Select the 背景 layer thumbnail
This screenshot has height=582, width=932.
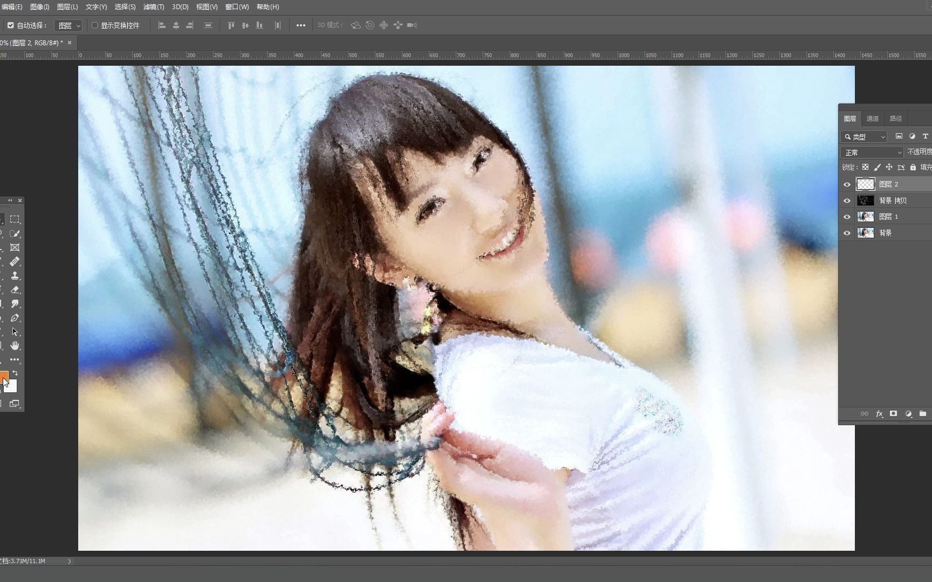point(865,232)
